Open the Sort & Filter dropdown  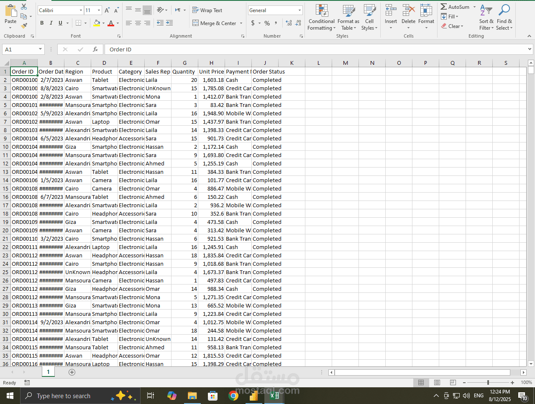(x=486, y=18)
